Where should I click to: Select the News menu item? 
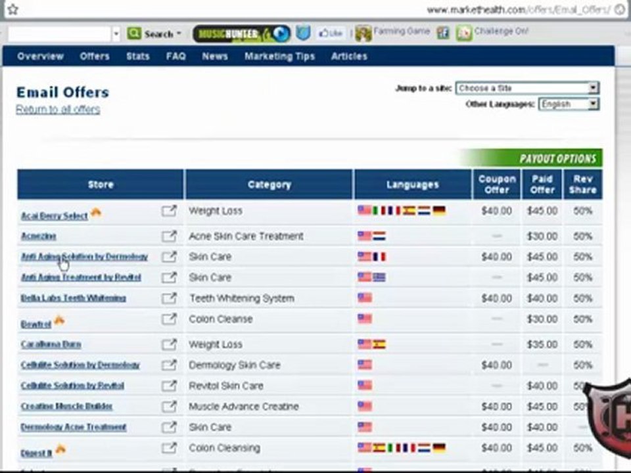pyautogui.click(x=215, y=56)
